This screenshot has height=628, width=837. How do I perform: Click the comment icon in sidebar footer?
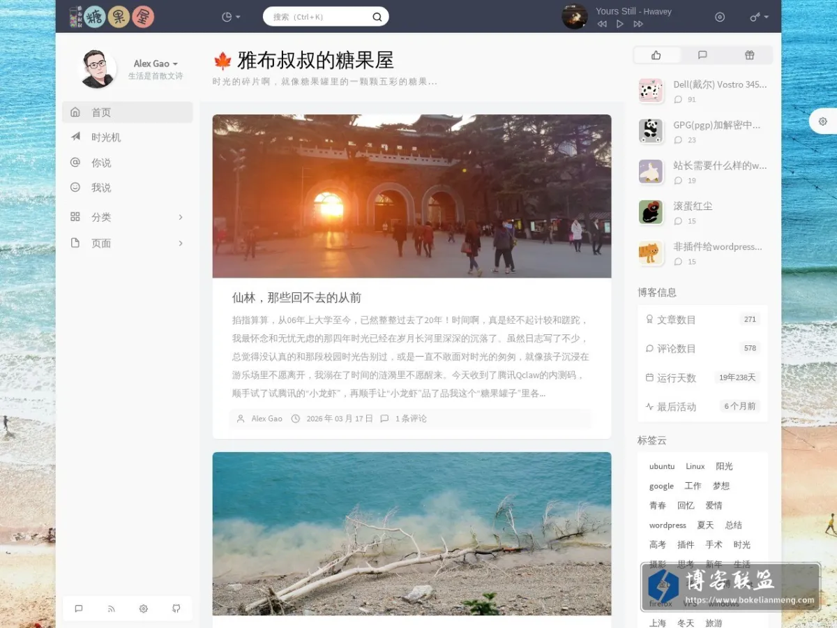click(79, 608)
